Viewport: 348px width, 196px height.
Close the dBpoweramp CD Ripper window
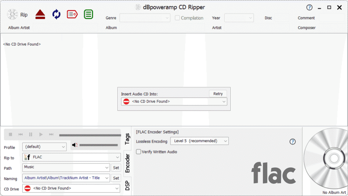pyautogui.click(x=339, y=8)
